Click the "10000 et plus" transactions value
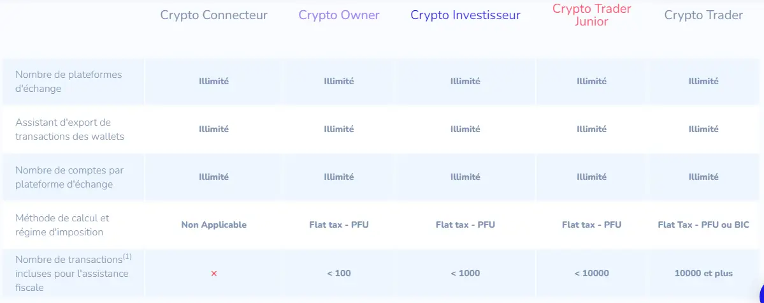 coord(703,274)
